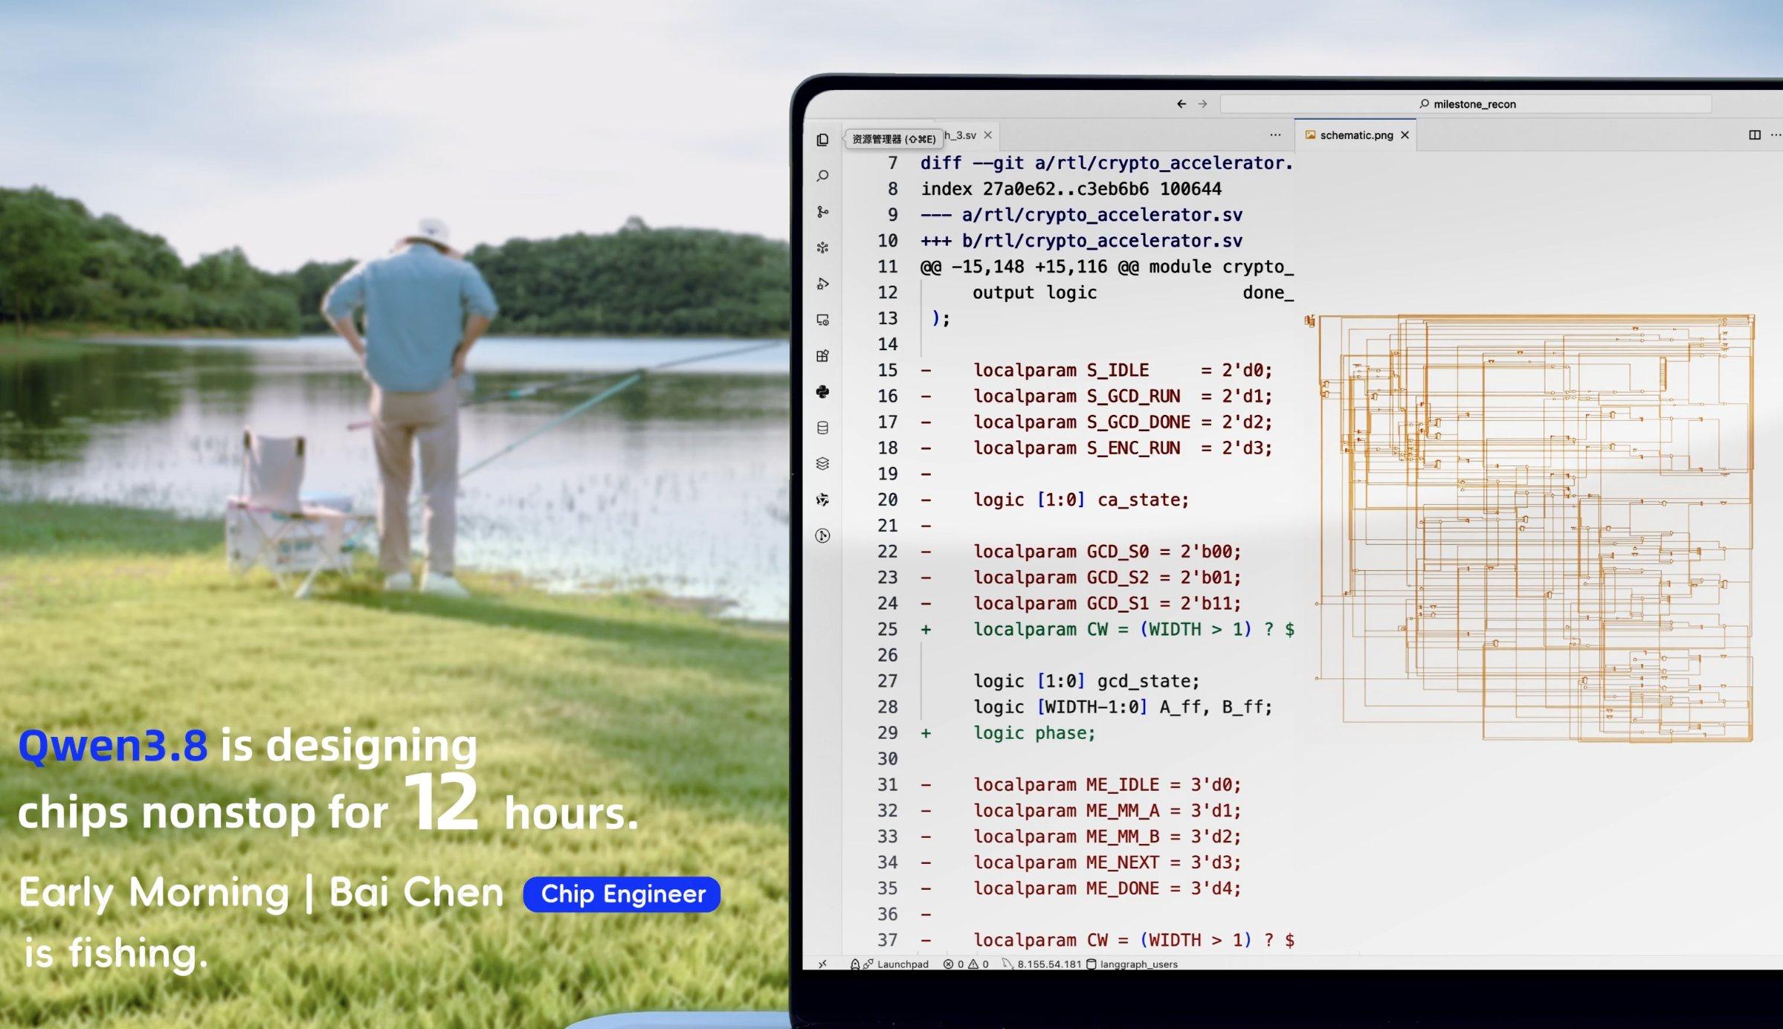The height and width of the screenshot is (1029, 1783).
Task: Open more actions menu at the far right of the schematic.png tab bar
Action: (1776, 135)
